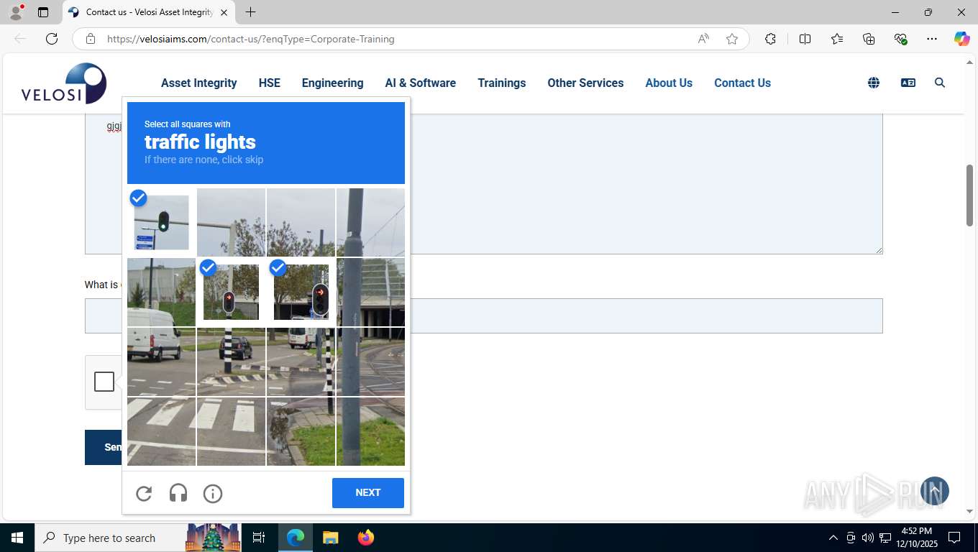Image resolution: width=978 pixels, height=552 pixels.
Task: Click page vertical scrollbar thumb
Action: coord(969,195)
